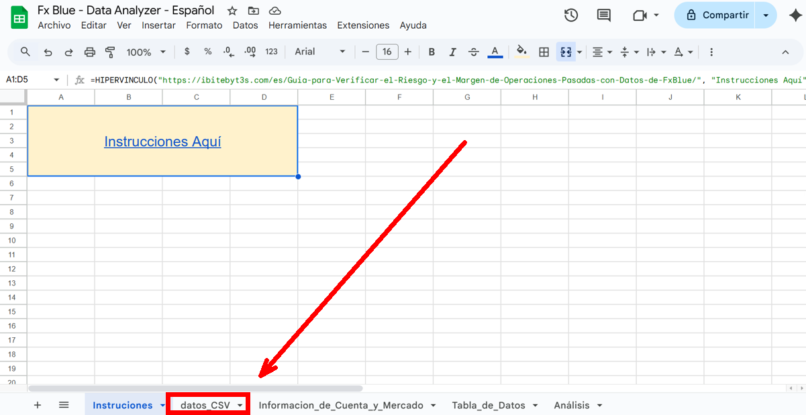806x415 pixels.
Task: Expand the 100% zoom dropdown
Action: pyautogui.click(x=146, y=52)
